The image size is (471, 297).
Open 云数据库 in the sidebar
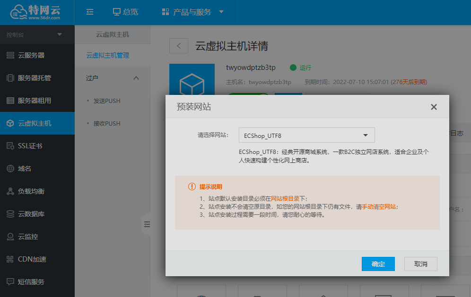point(37,214)
